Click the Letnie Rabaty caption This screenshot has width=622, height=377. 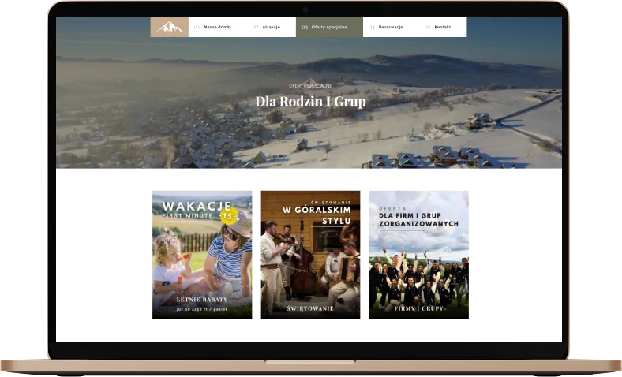coord(202,300)
